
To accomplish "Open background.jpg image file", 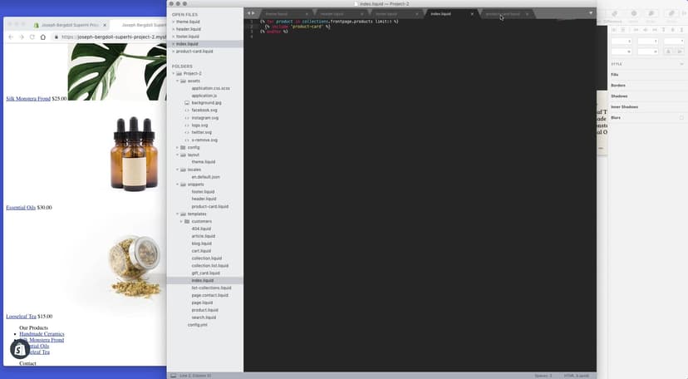I will point(206,102).
